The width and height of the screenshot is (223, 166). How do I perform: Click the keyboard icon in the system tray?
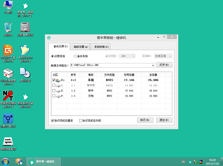(183, 162)
